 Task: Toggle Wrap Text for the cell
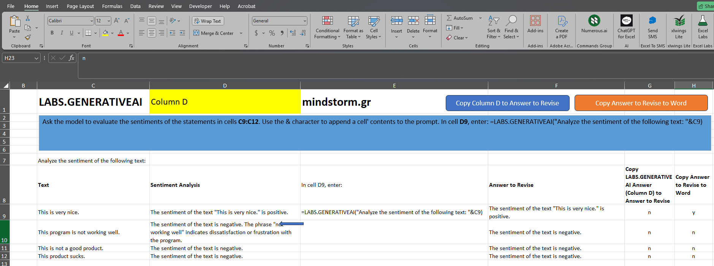click(208, 21)
